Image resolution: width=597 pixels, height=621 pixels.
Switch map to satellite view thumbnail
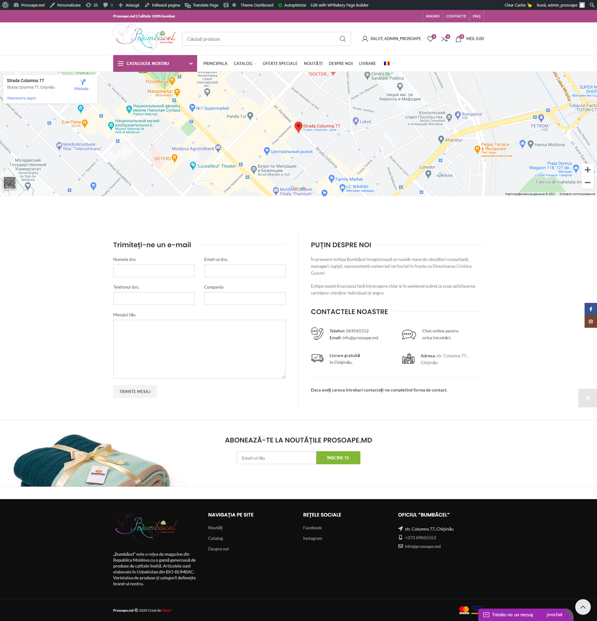[x=10, y=183]
